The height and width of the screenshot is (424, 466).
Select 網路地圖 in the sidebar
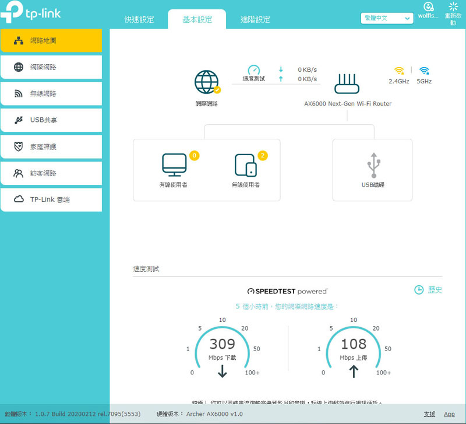pyautogui.click(x=51, y=40)
